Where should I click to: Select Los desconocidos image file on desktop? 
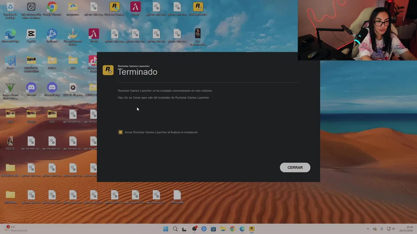click(x=198, y=37)
